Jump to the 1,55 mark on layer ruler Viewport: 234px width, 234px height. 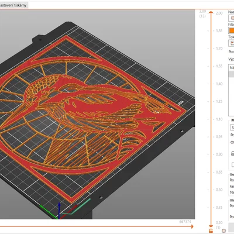pos(219,66)
